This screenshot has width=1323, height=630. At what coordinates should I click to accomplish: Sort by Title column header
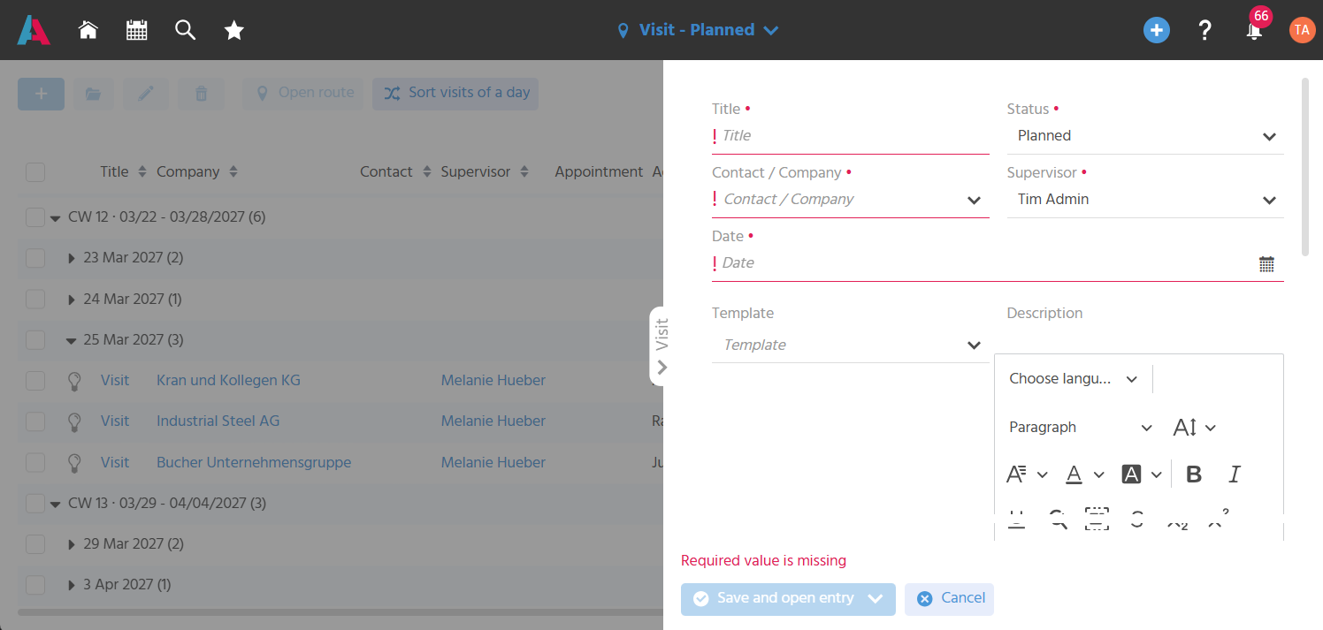click(x=123, y=172)
